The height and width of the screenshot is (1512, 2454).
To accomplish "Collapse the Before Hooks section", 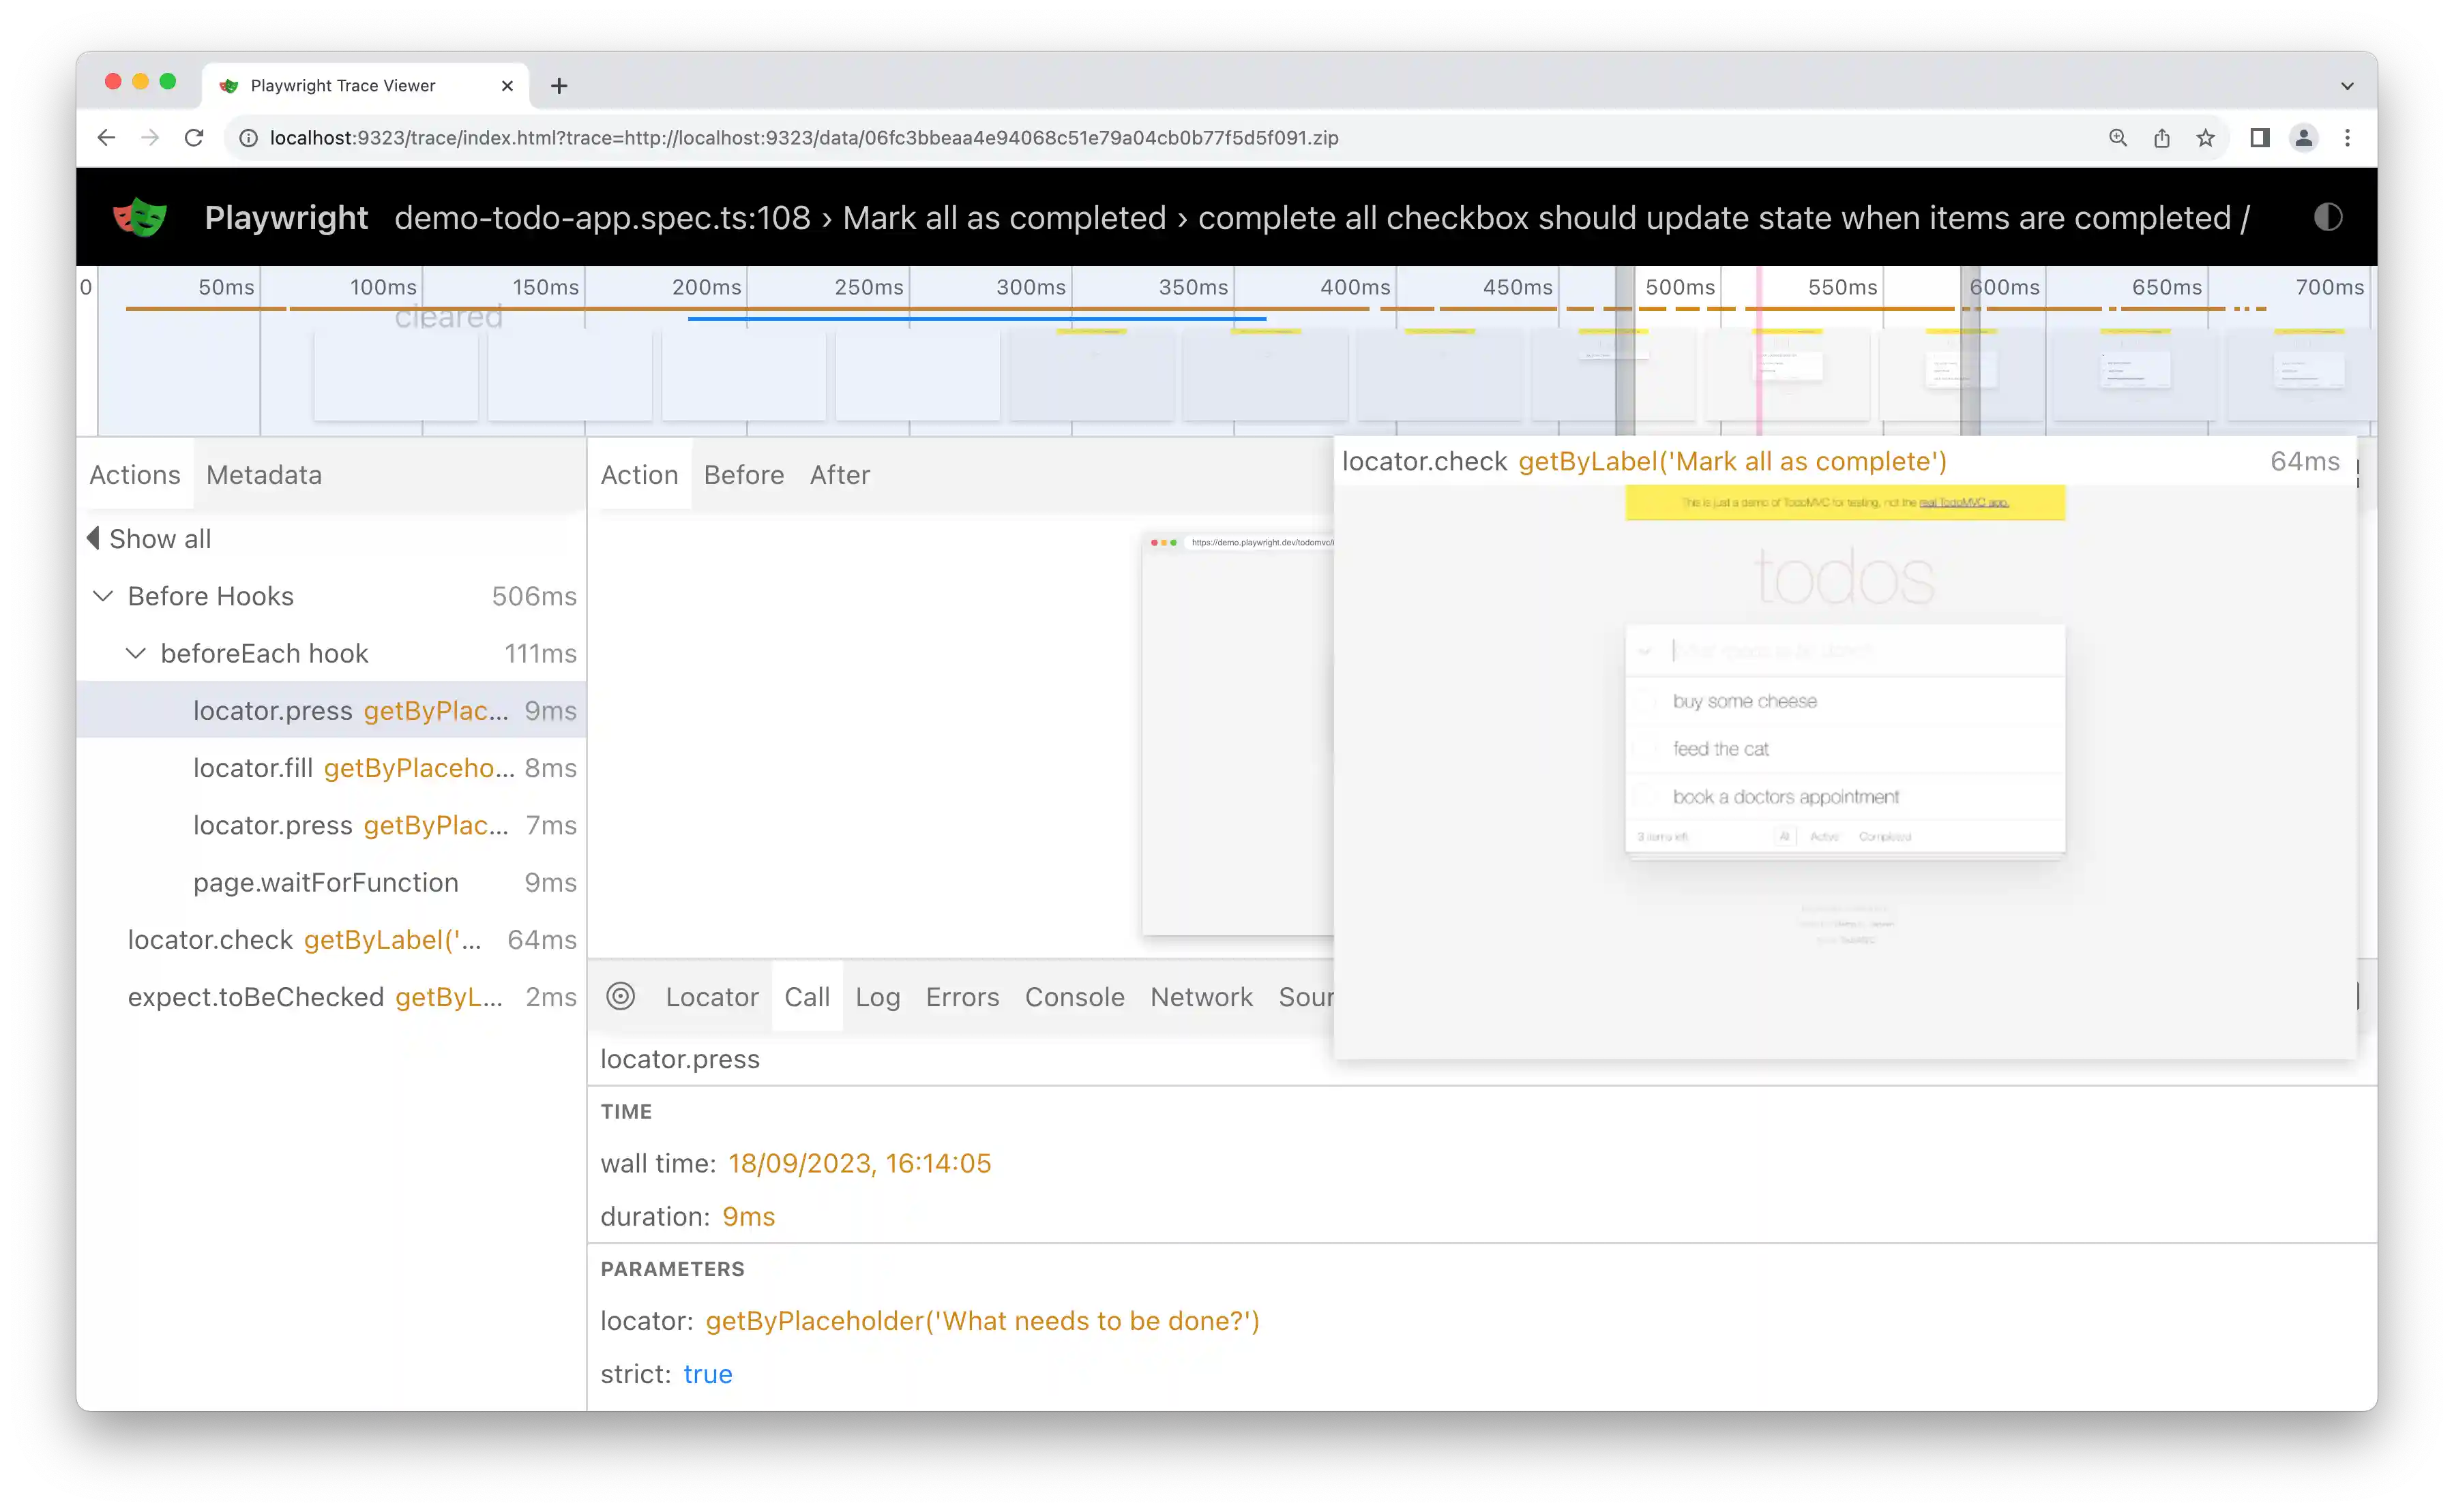I will (103, 595).
